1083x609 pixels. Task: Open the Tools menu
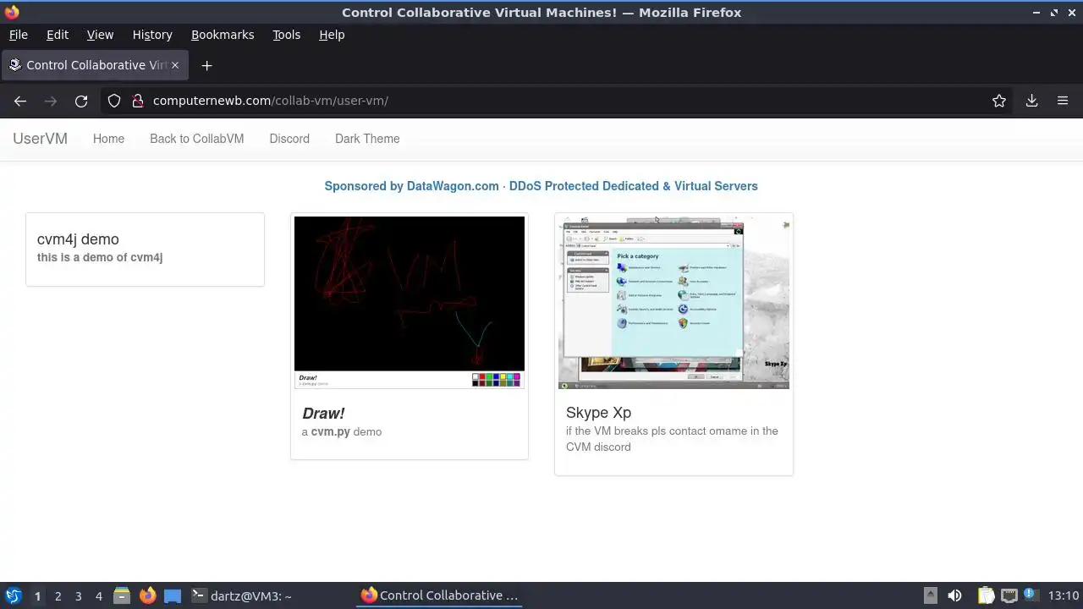(x=286, y=35)
